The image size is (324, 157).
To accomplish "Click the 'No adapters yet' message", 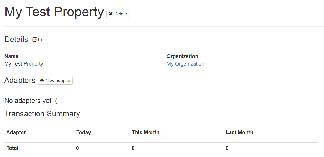I will [x=31, y=101].
